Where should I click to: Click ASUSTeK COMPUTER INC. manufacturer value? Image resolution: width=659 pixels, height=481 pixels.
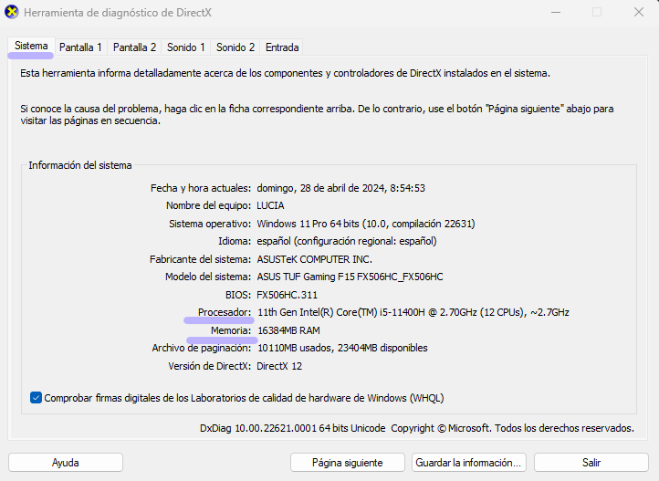pyautogui.click(x=314, y=259)
